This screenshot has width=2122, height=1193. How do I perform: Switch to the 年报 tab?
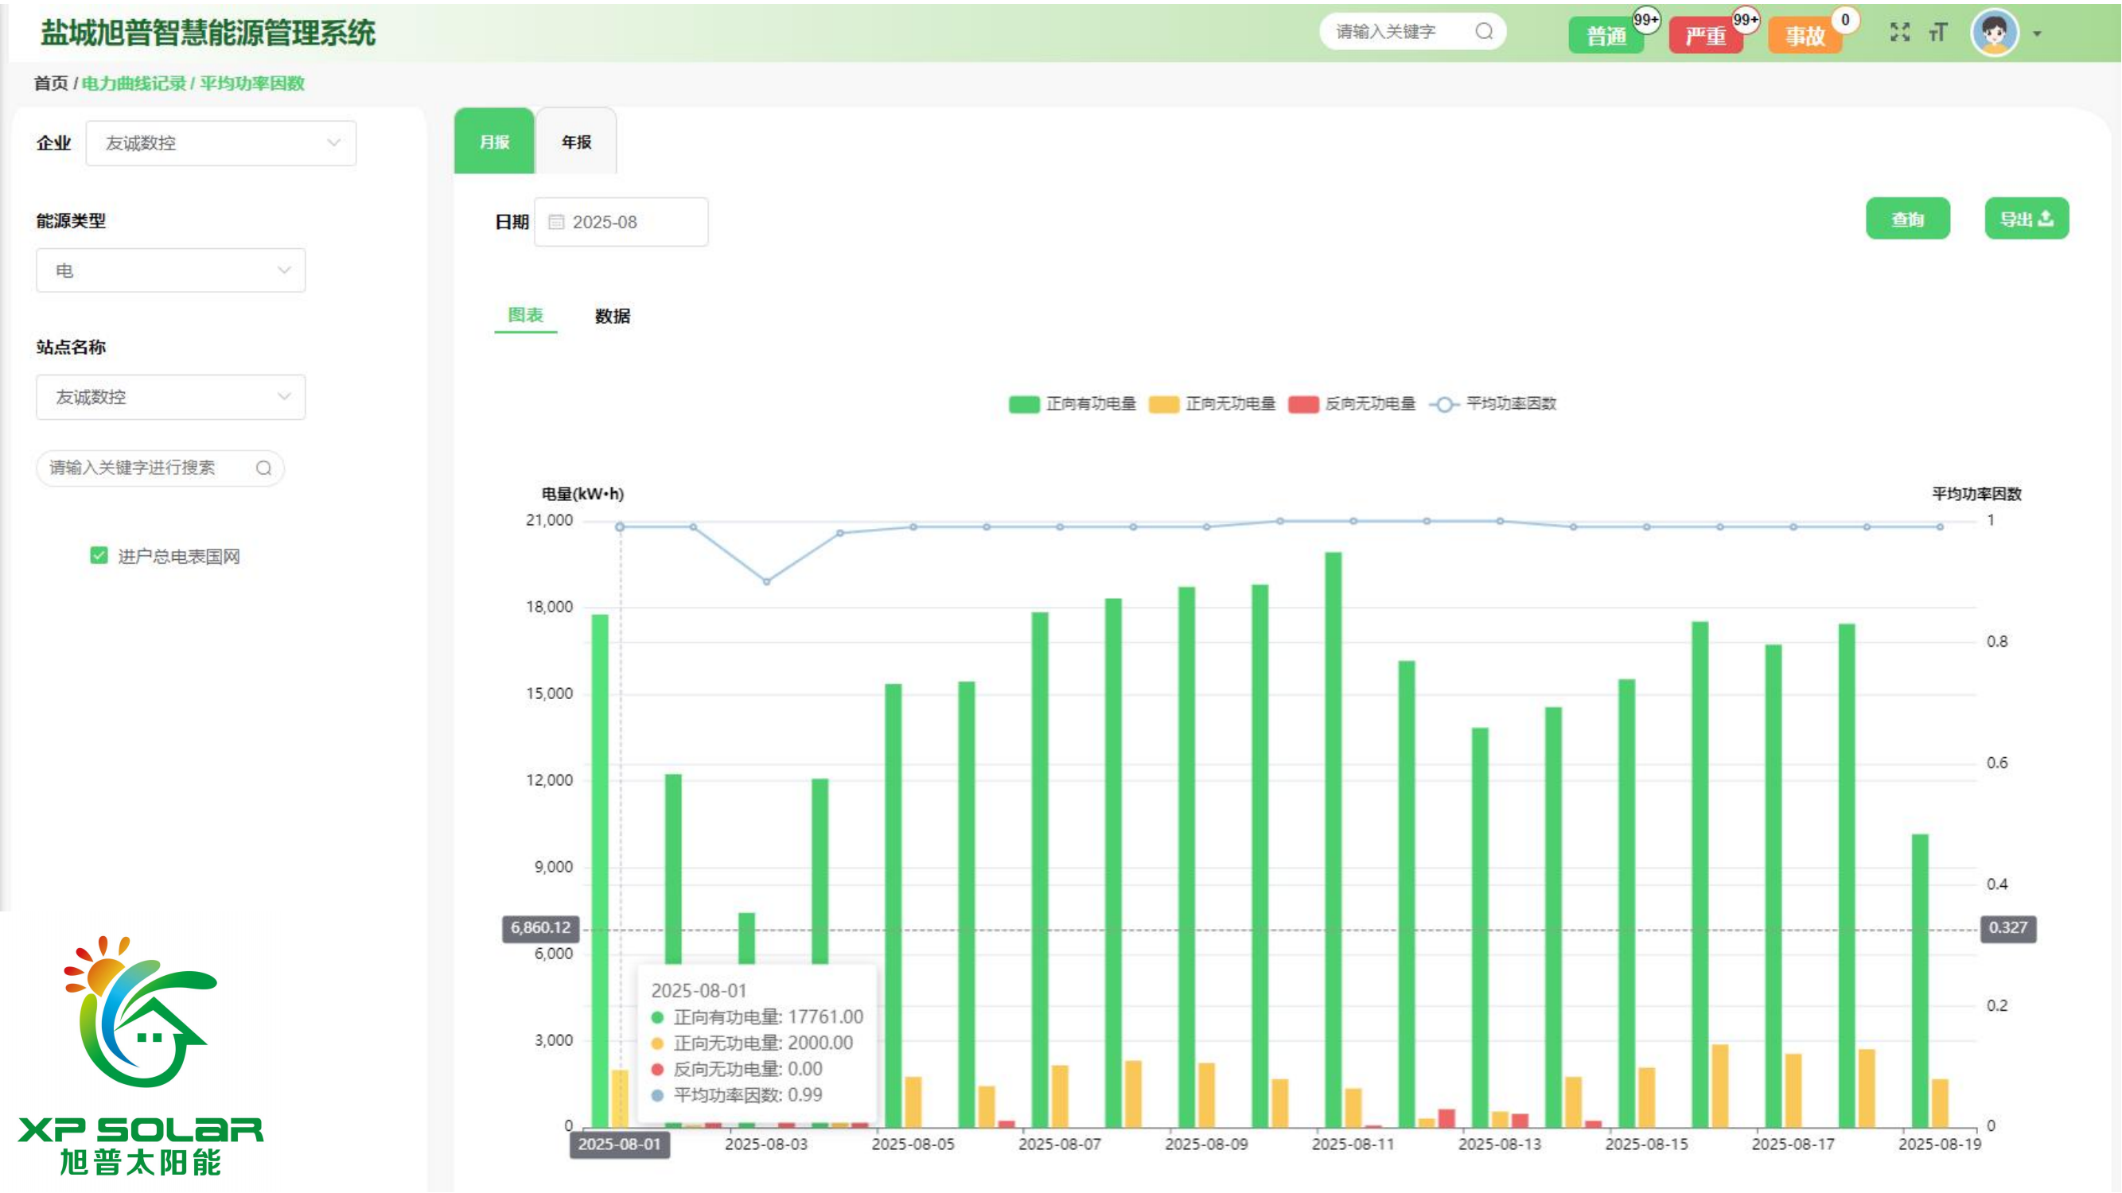[576, 142]
